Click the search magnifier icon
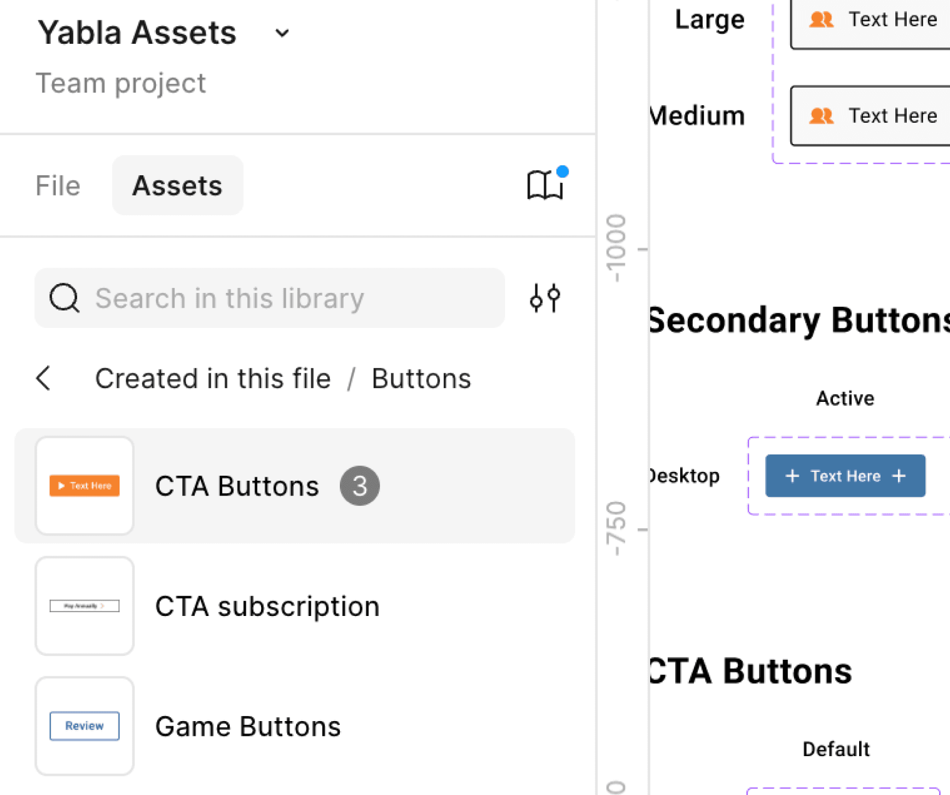This screenshot has width=950, height=795. coord(65,298)
